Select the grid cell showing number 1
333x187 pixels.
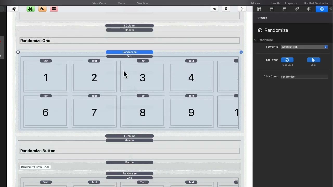pyautogui.click(x=46, y=78)
